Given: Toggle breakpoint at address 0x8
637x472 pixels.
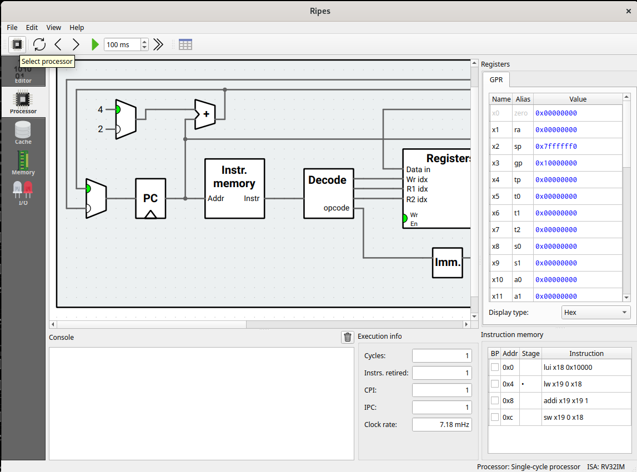Looking at the screenshot, I should [x=494, y=400].
